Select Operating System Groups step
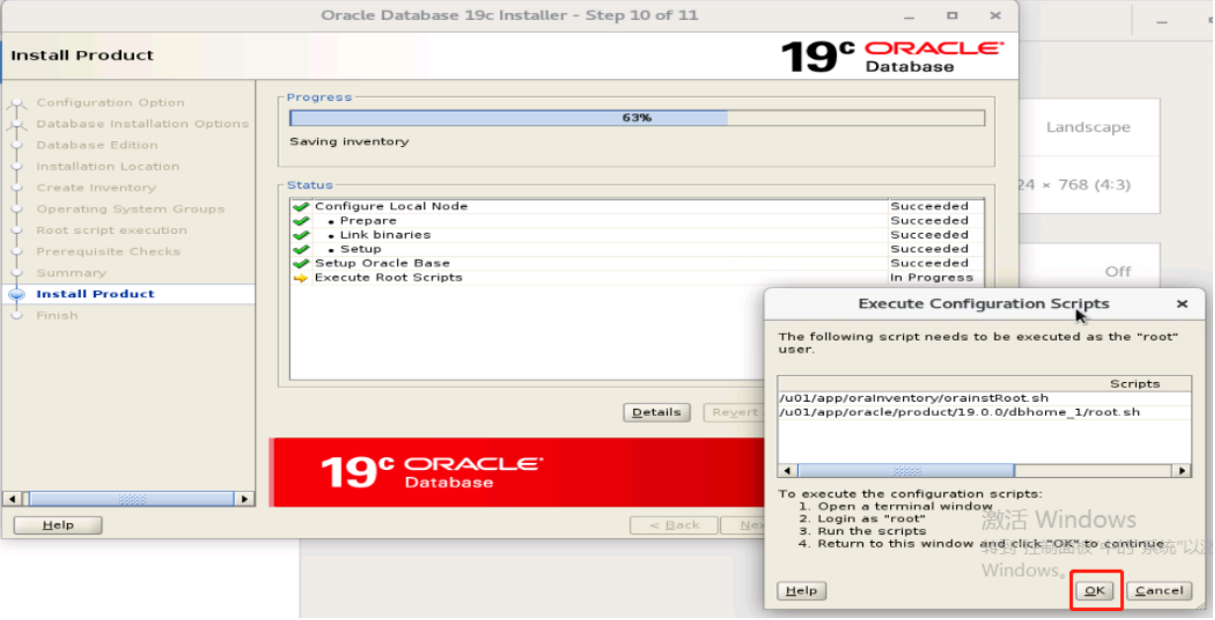The height and width of the screenshot is (620, 1215). [x=130, y=209]
